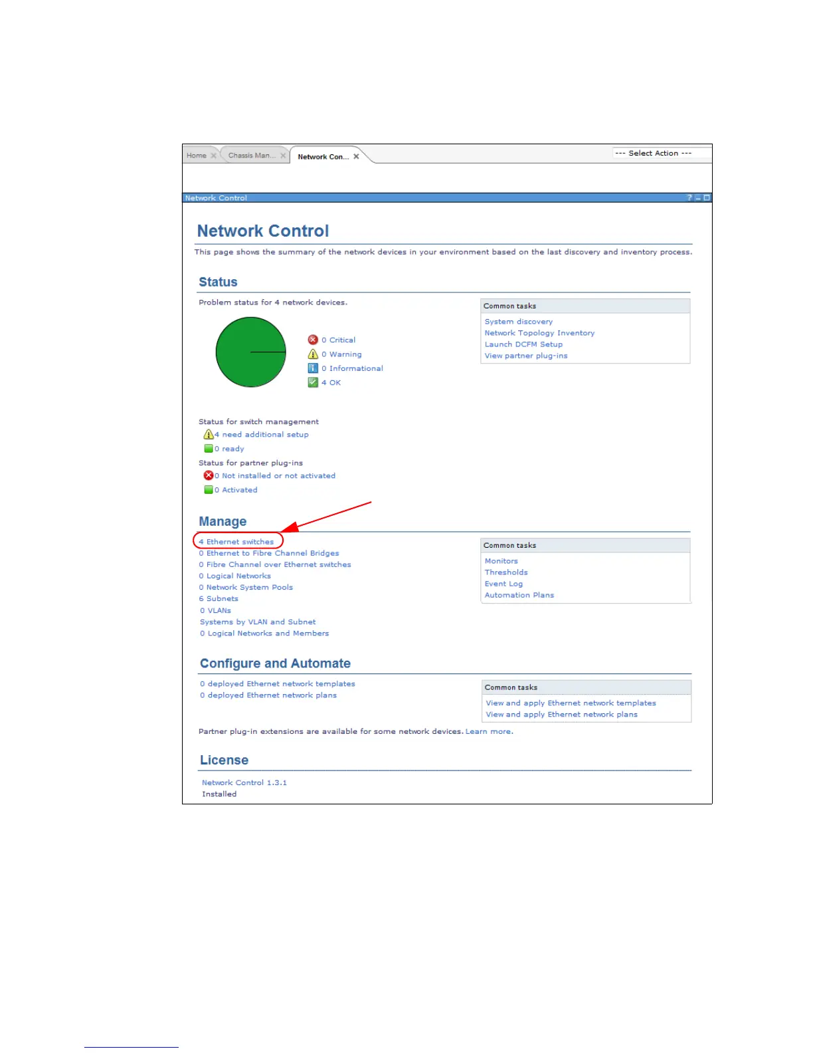Open the 0 ready link
This screenshot has height=1053, width=813.
point(229,449)
